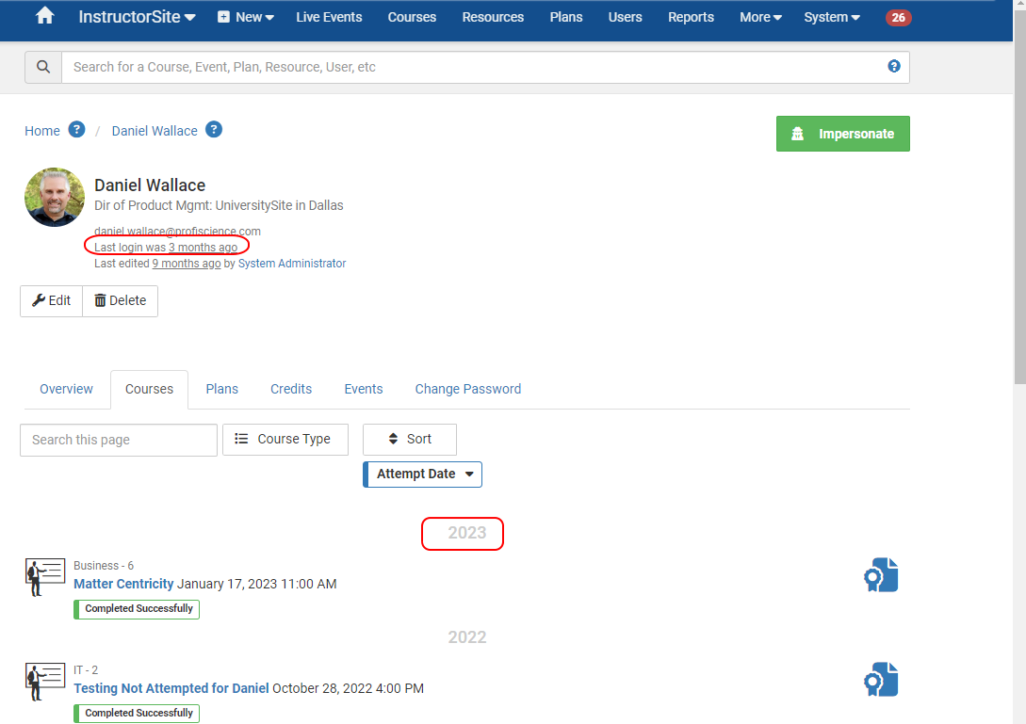This screenshot has height=724, width=1026.
Task: Go to the Home house icon
Action: pos(44,16)
